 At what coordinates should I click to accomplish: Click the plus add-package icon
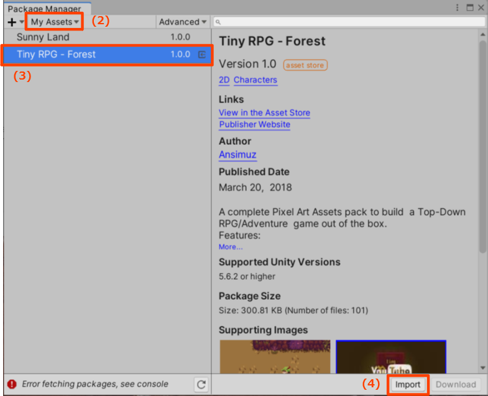[12, 22]
